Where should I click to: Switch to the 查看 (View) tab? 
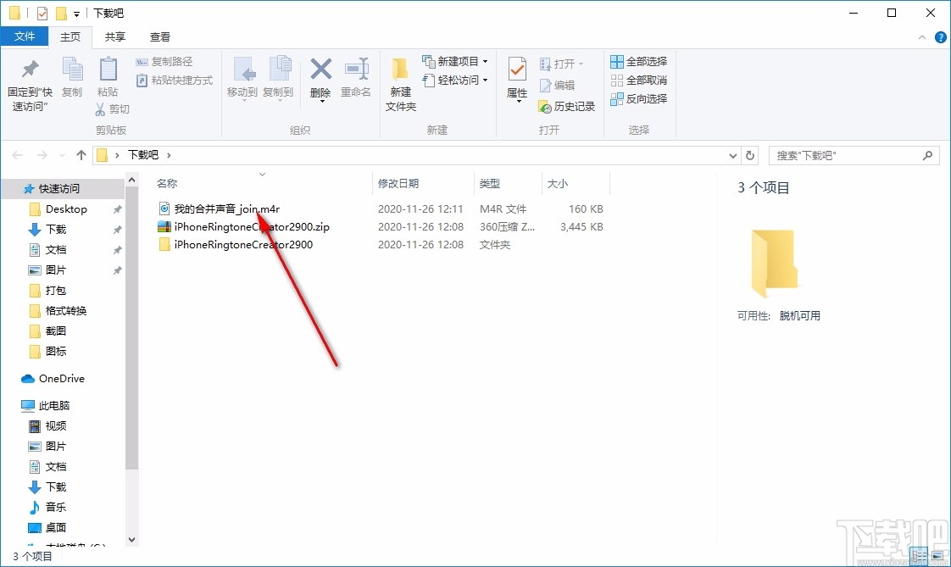click(159, 37)
